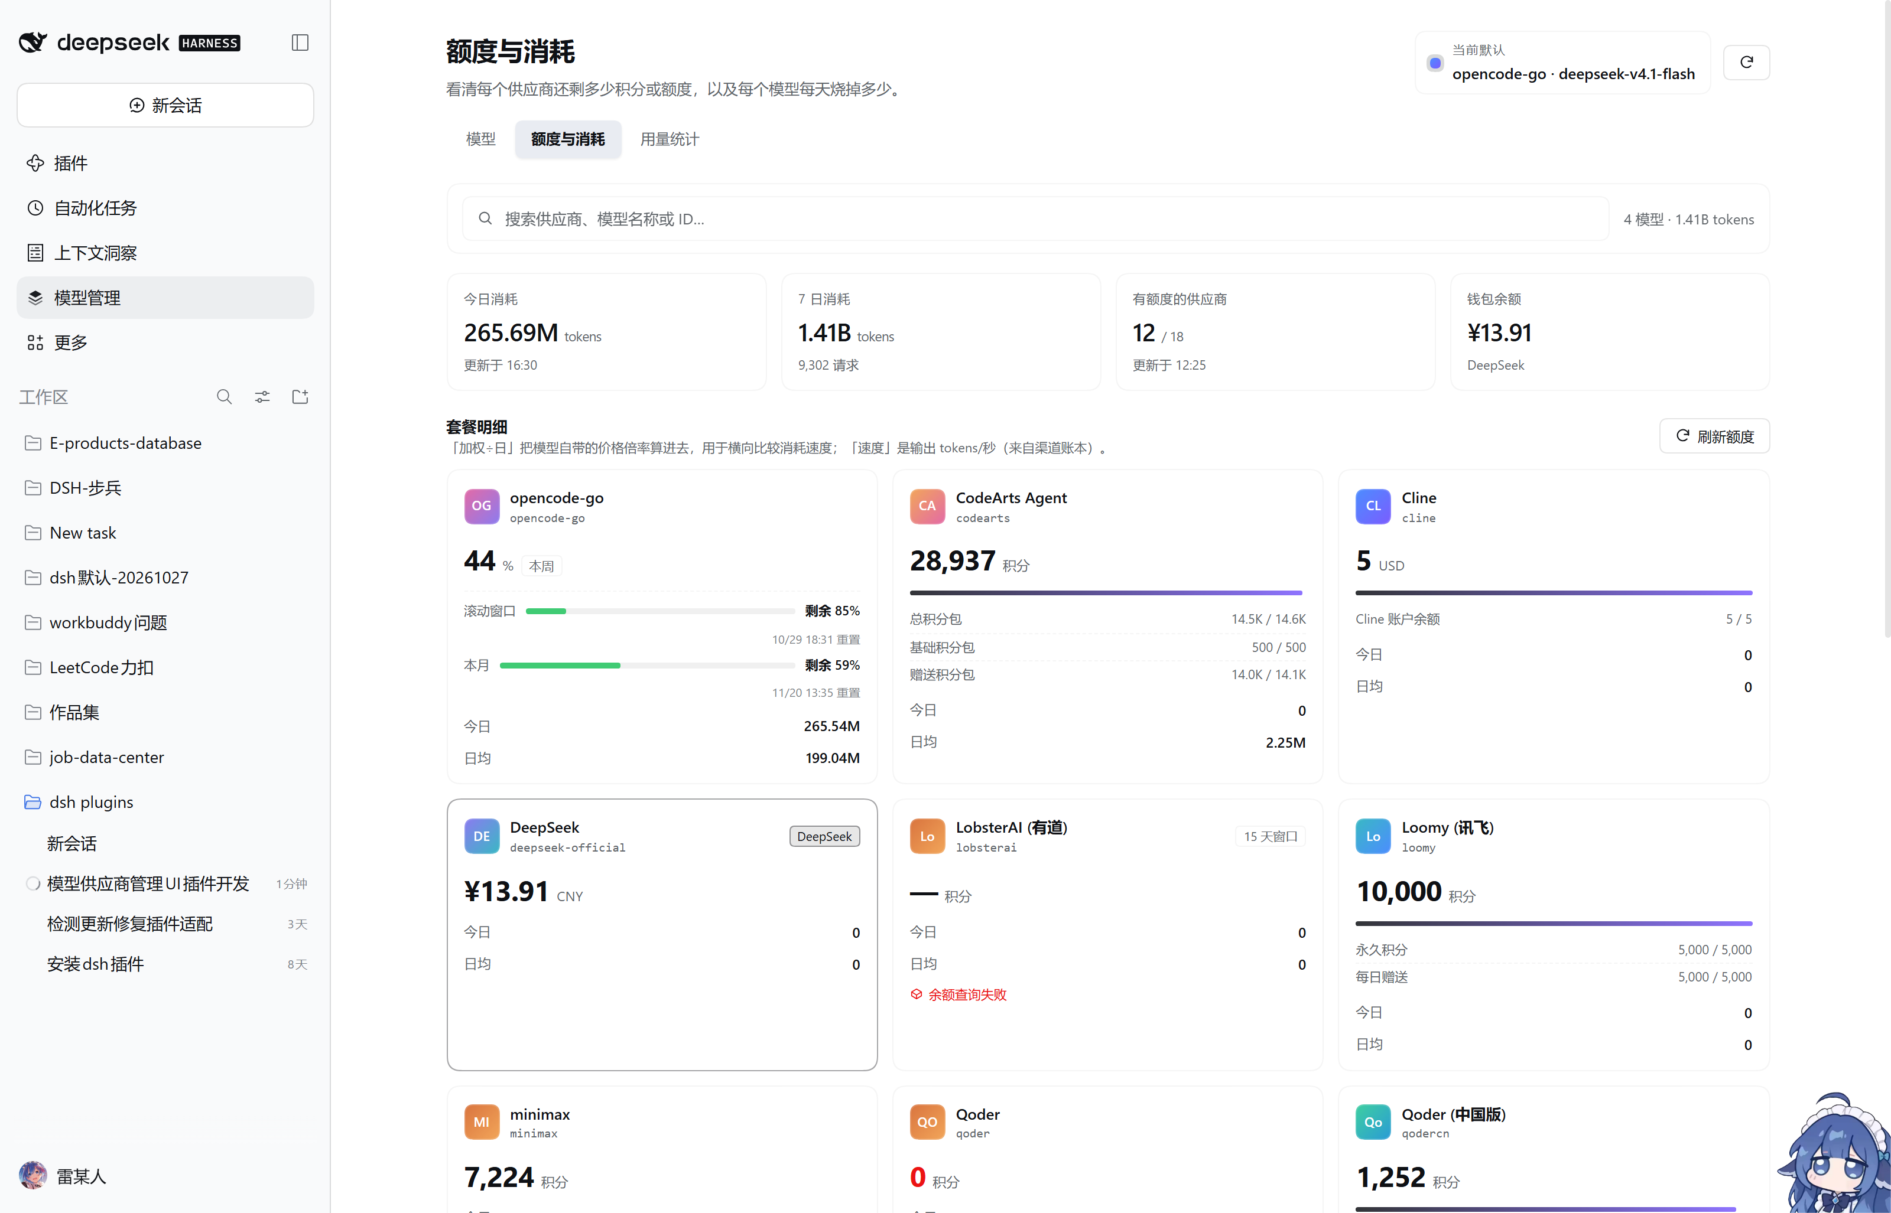Start a new conversation with 新会话 button
1891x1213 pixels.
(165, 106)
